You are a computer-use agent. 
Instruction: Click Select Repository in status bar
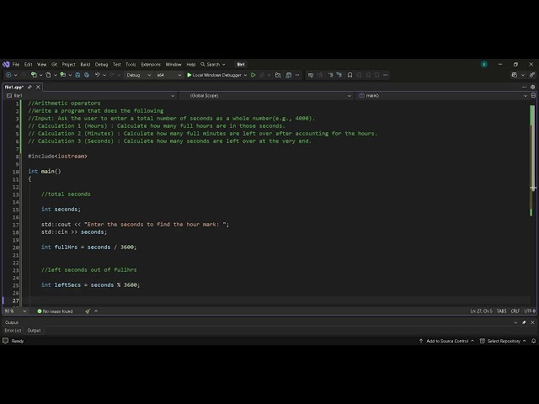503,341
